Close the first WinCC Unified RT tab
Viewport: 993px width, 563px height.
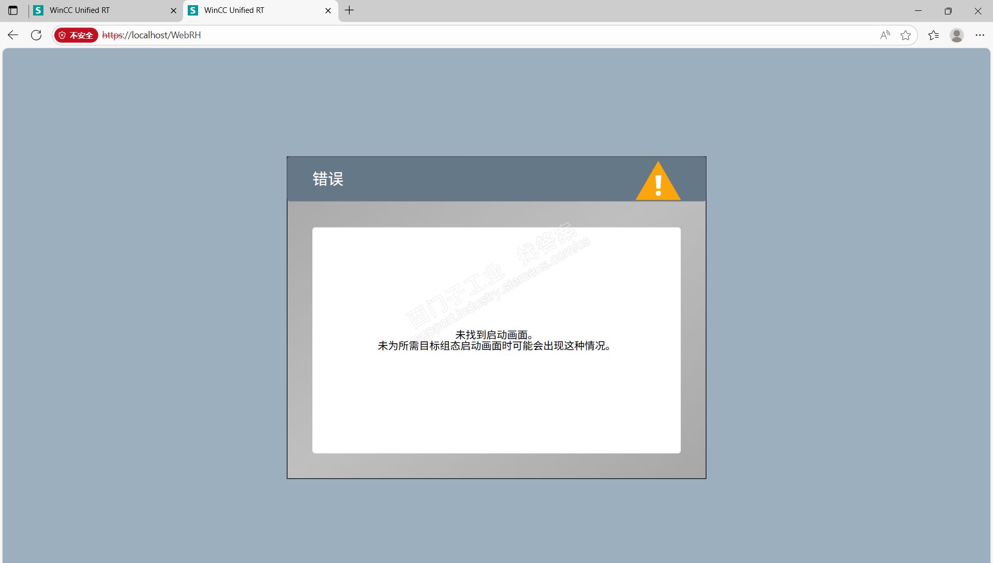[173, 10]
